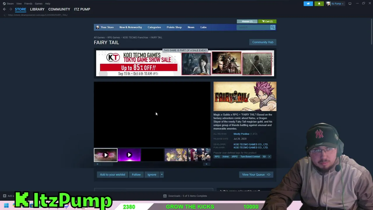Screen dimensions: 373x210
Task: Click the Steam logo menu
Action: (x=8, y=3)
